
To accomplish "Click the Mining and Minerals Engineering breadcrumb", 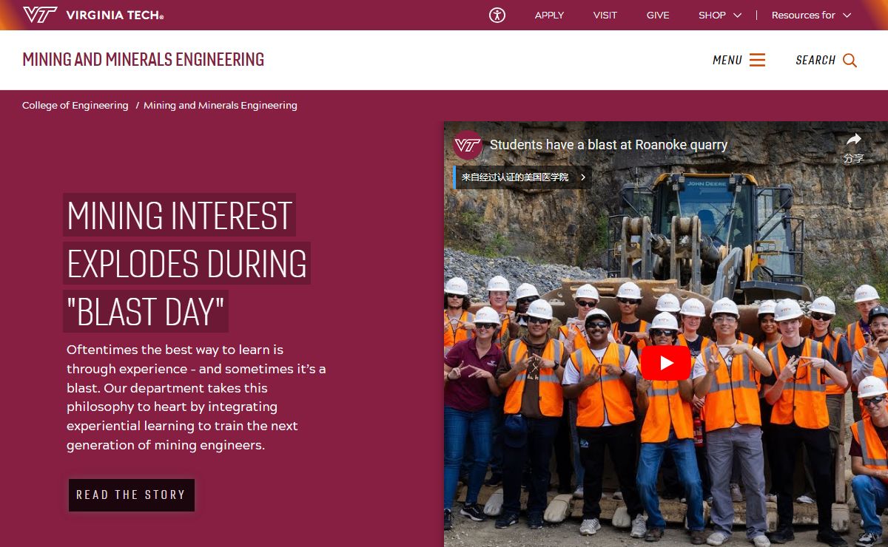I will click(x=221, y=106).
